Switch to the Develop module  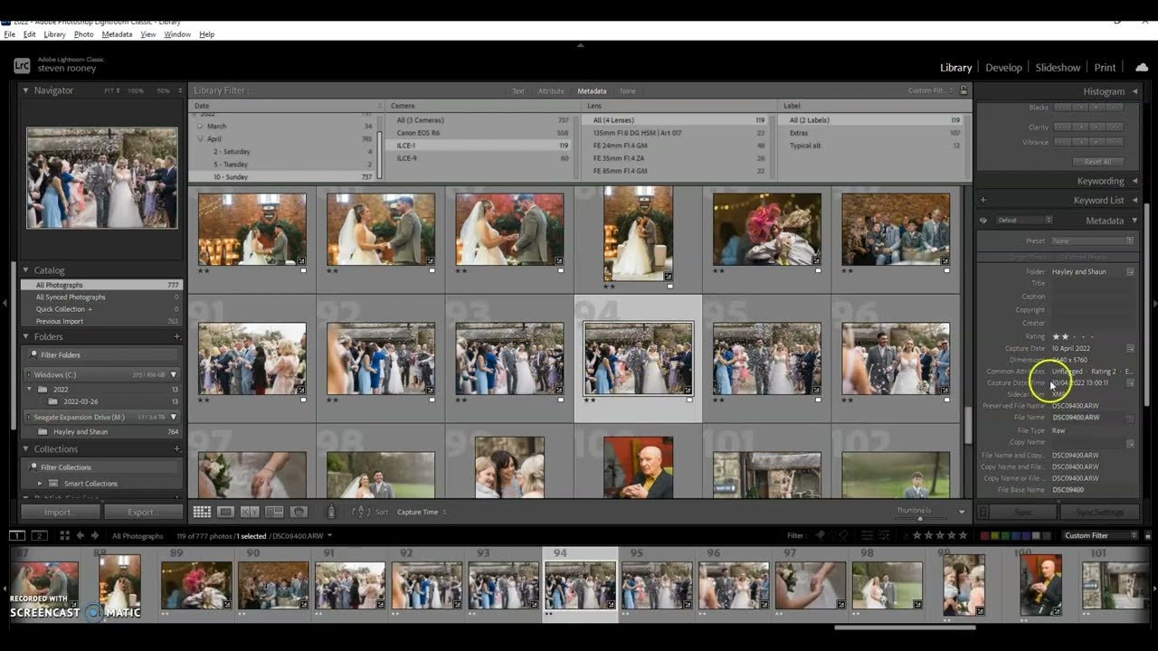tap(1003, 68)
